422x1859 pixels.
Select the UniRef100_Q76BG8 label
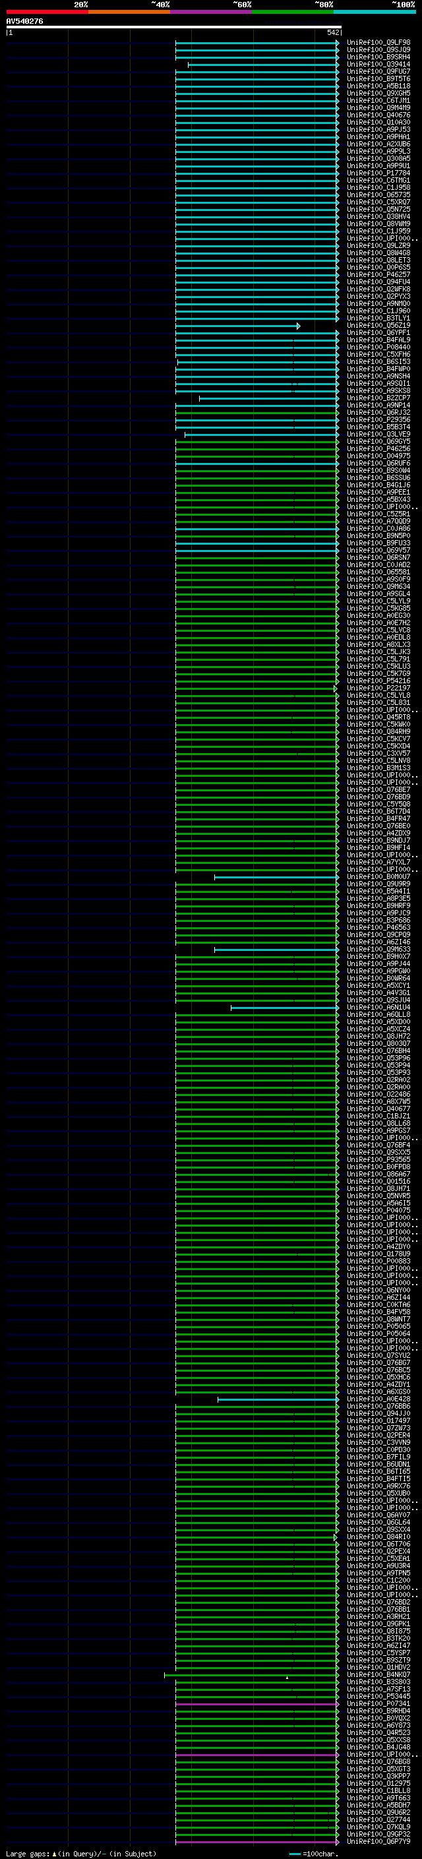coord(378,1761)
